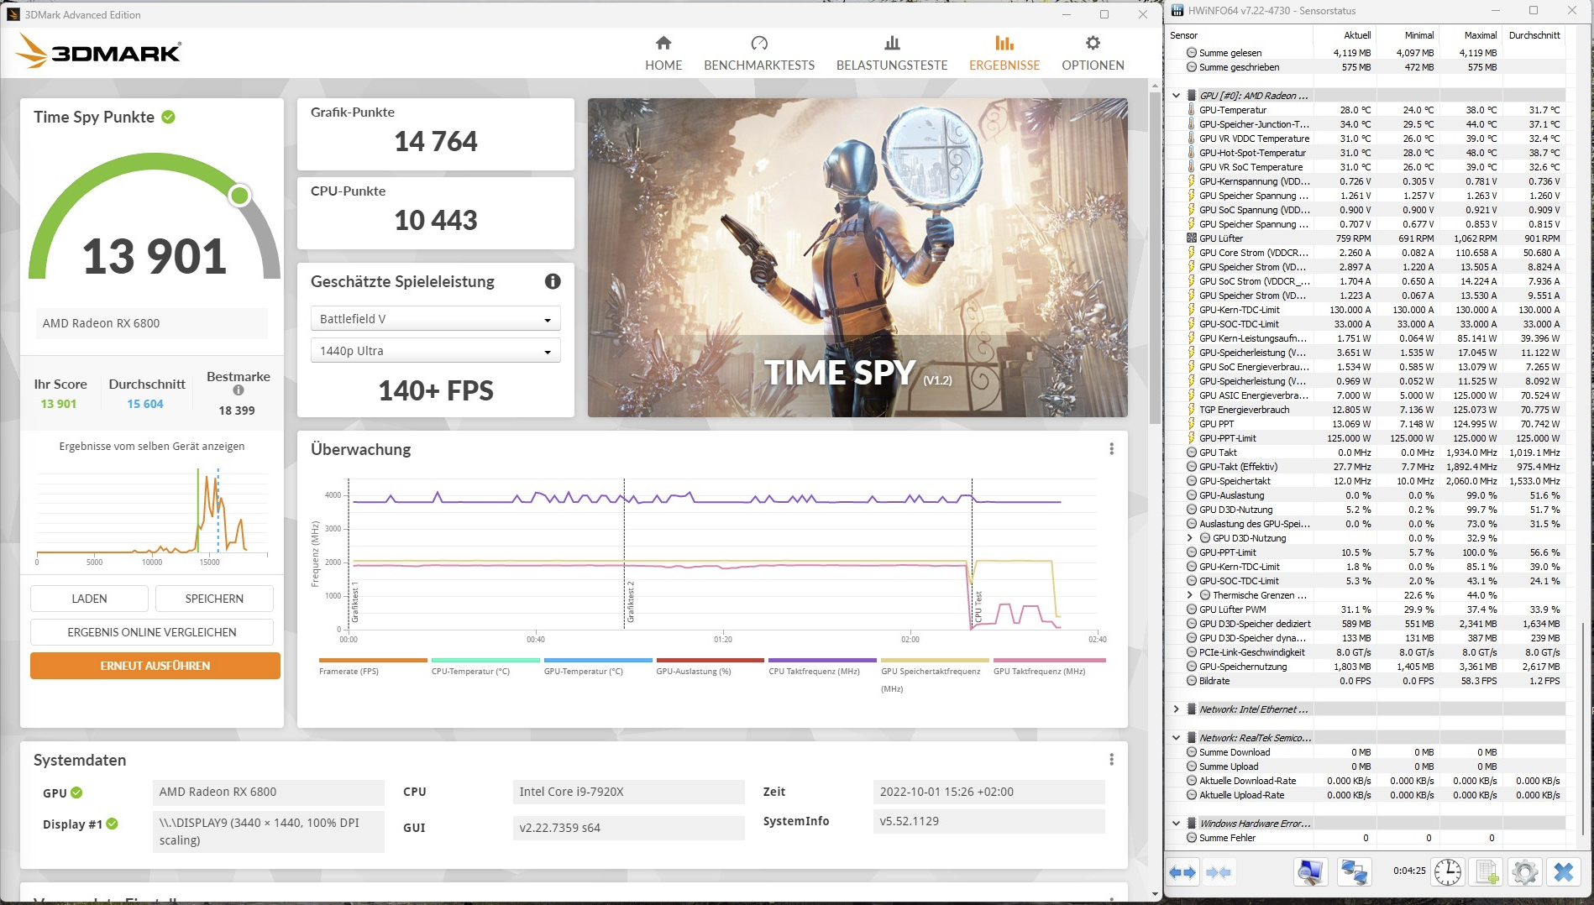
Task: Open the three-dot menu in Überwachung panel
Action: tap(1111, 449)
